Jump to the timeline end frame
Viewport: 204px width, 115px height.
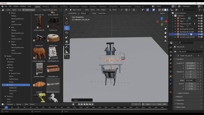[x=92, y=104]
